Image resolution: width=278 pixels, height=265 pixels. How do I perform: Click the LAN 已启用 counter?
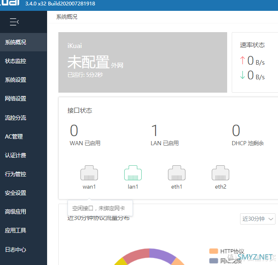click(165, 135)
